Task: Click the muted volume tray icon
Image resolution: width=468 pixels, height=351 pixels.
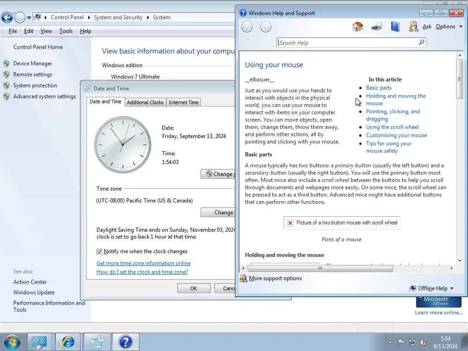Action: click(423, 342)
